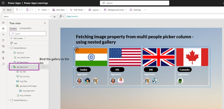This screenshot has height=109, width=224.
Task: Expand the NestedGalleries_1 screen node
Action: (x=9, y=100)
